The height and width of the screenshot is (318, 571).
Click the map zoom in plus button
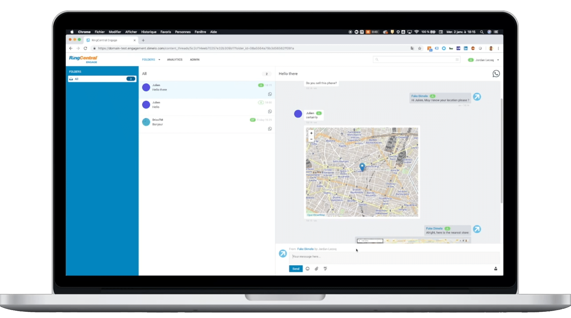(311, 133)
